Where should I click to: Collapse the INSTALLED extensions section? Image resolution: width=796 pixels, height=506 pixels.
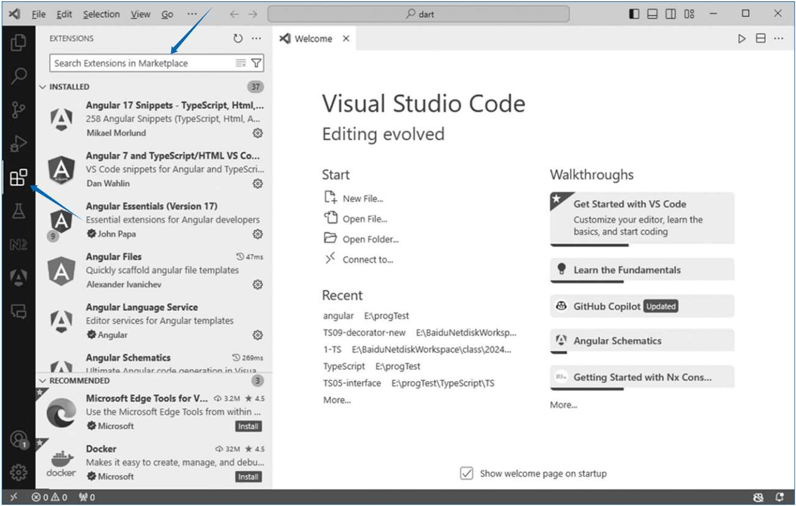43,87
